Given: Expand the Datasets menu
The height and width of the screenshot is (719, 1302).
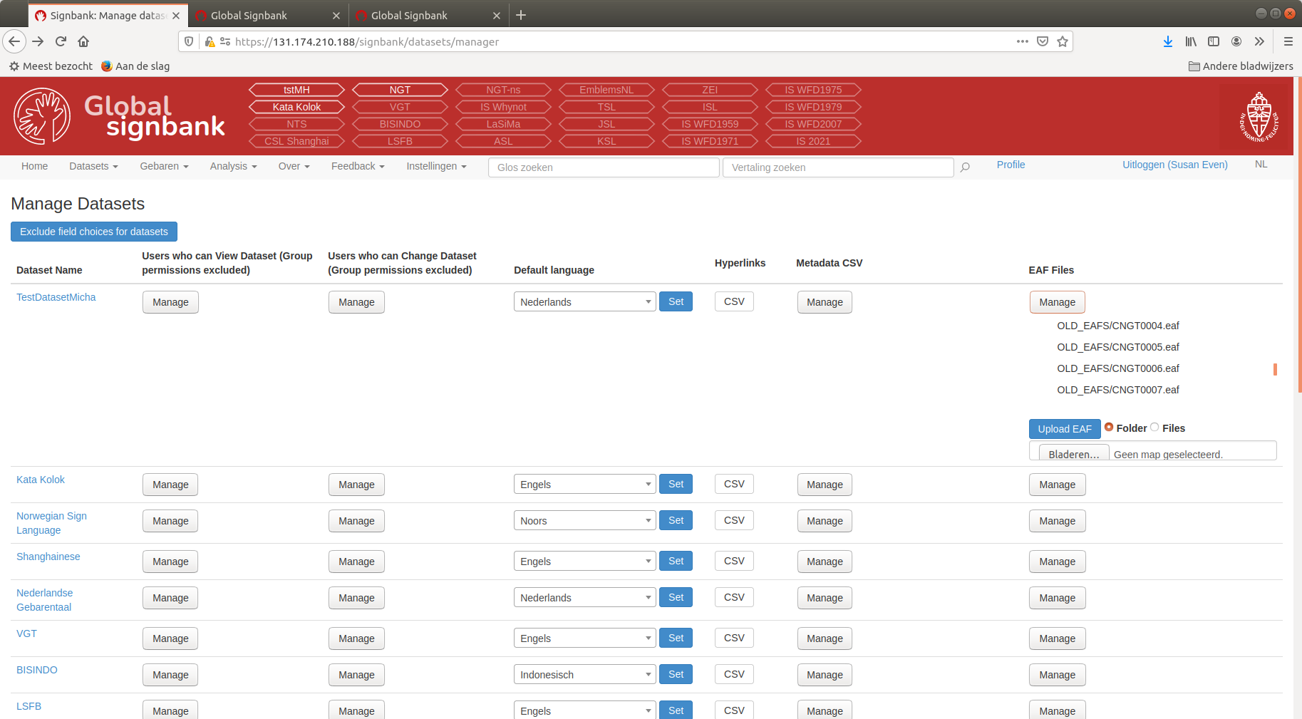Looking at the screenshot, I should (93, 166).
